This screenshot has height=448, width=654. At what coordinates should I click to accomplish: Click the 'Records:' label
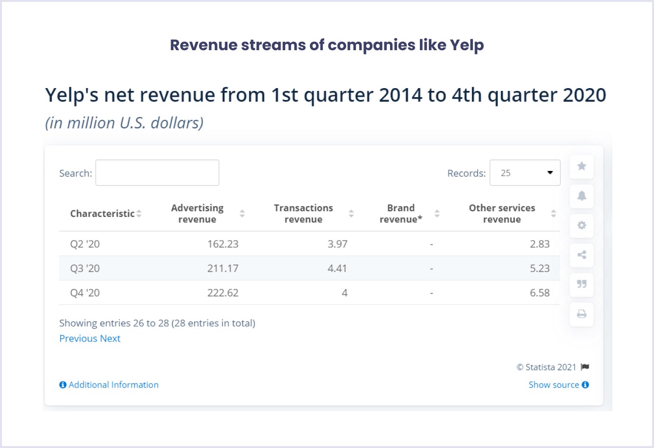point(467,173)
